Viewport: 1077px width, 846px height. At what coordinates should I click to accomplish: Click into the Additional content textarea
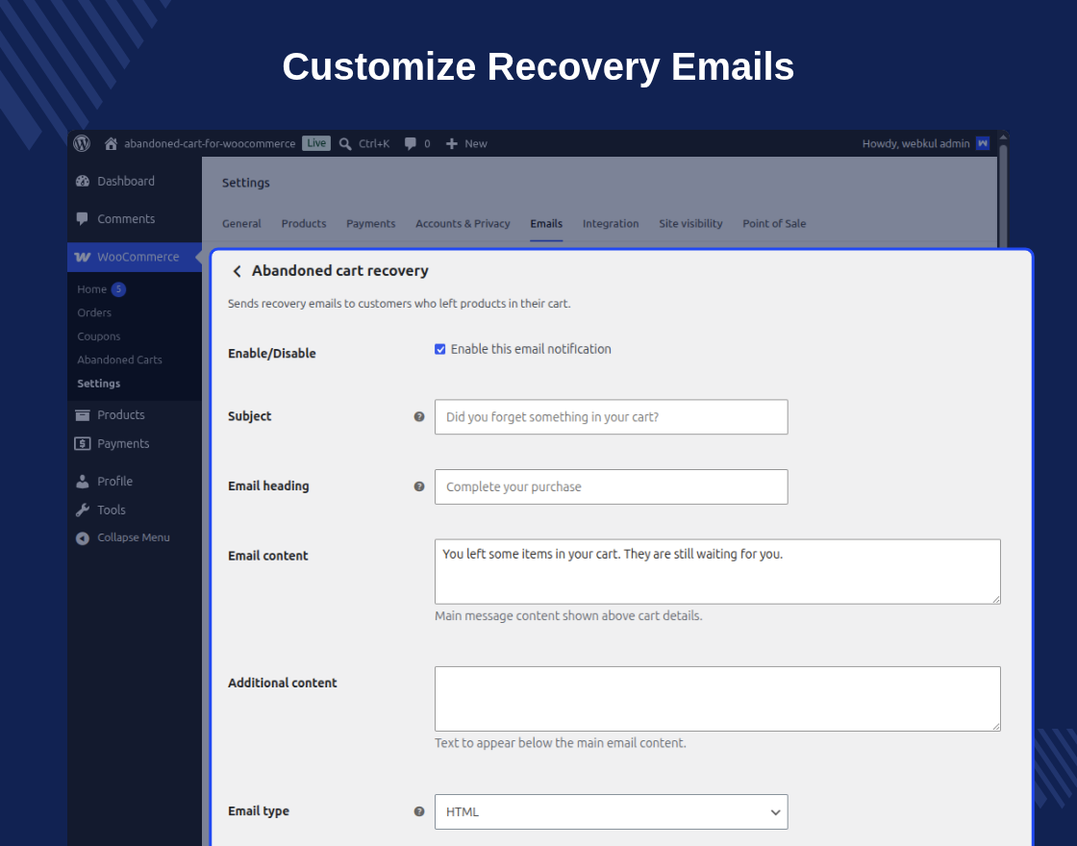pos(717,699)
